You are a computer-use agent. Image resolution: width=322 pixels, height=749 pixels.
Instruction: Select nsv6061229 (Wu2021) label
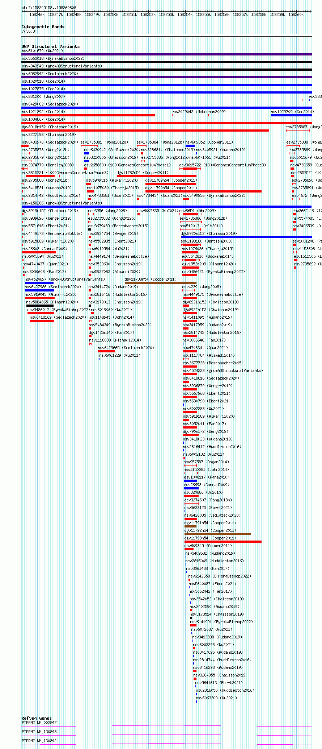click(120, 355)
